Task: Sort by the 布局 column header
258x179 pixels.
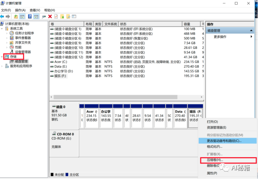Action: (x=89, y=24)
